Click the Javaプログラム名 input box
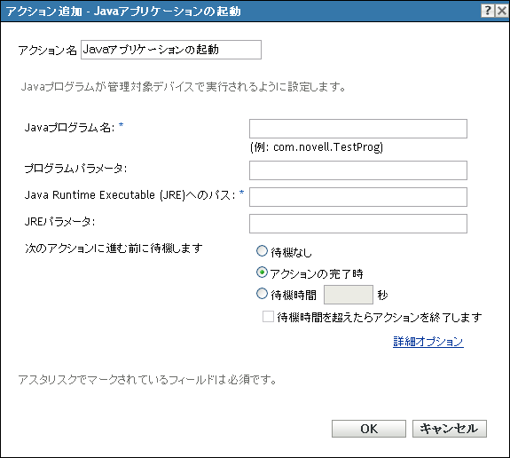 point(358,129)
